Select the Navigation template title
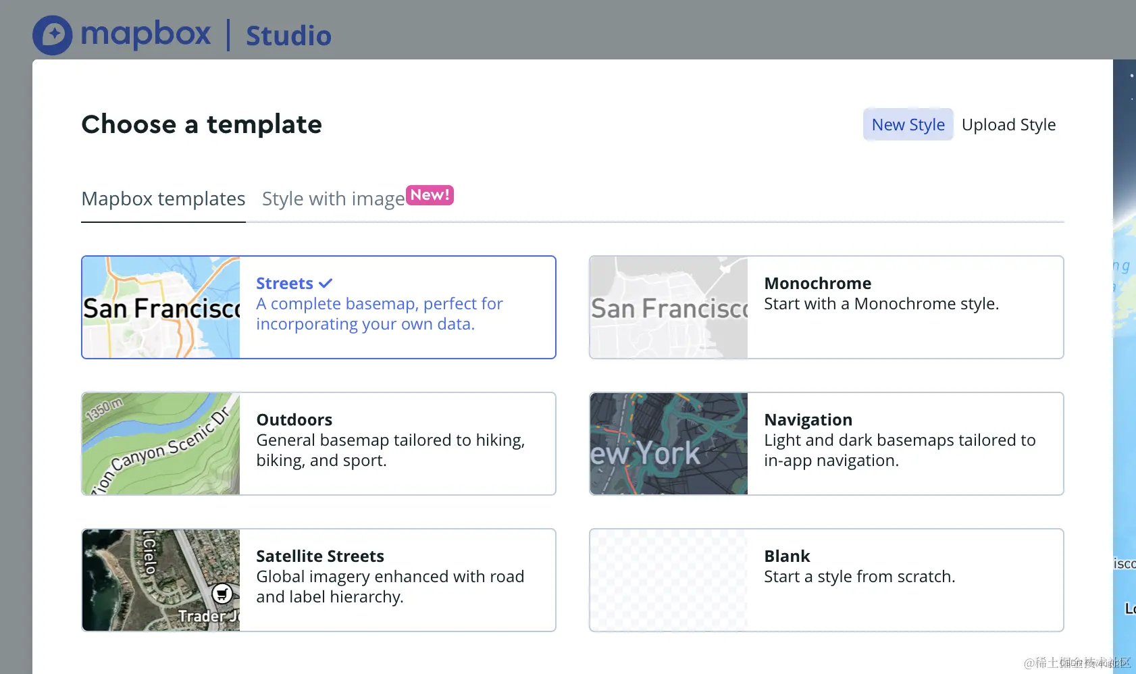Image resolution: width=1136 pixels, height=674 pixels. [808, 419]
